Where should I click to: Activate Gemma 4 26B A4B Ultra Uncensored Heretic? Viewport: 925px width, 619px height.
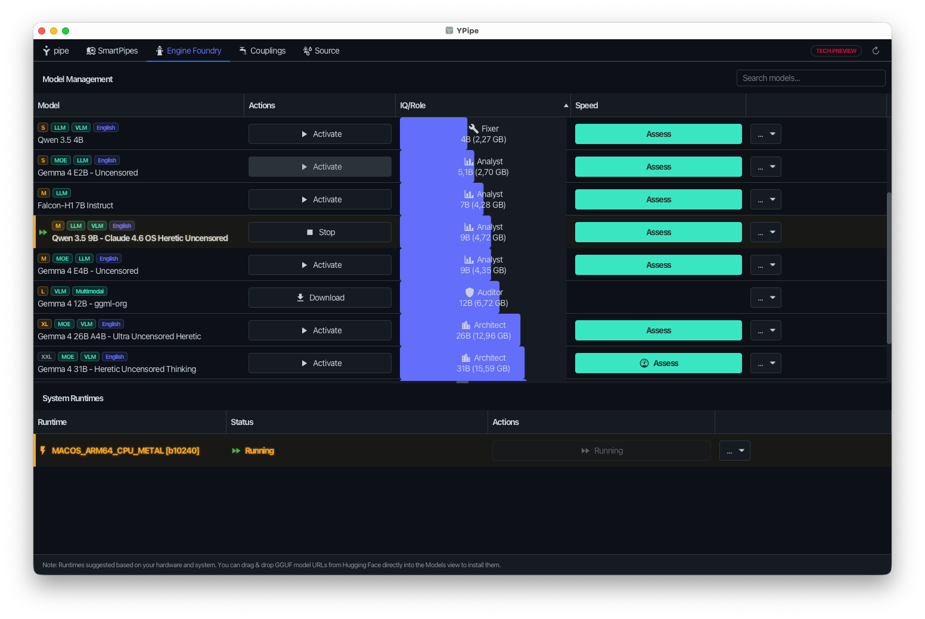[x=320, y=330]
